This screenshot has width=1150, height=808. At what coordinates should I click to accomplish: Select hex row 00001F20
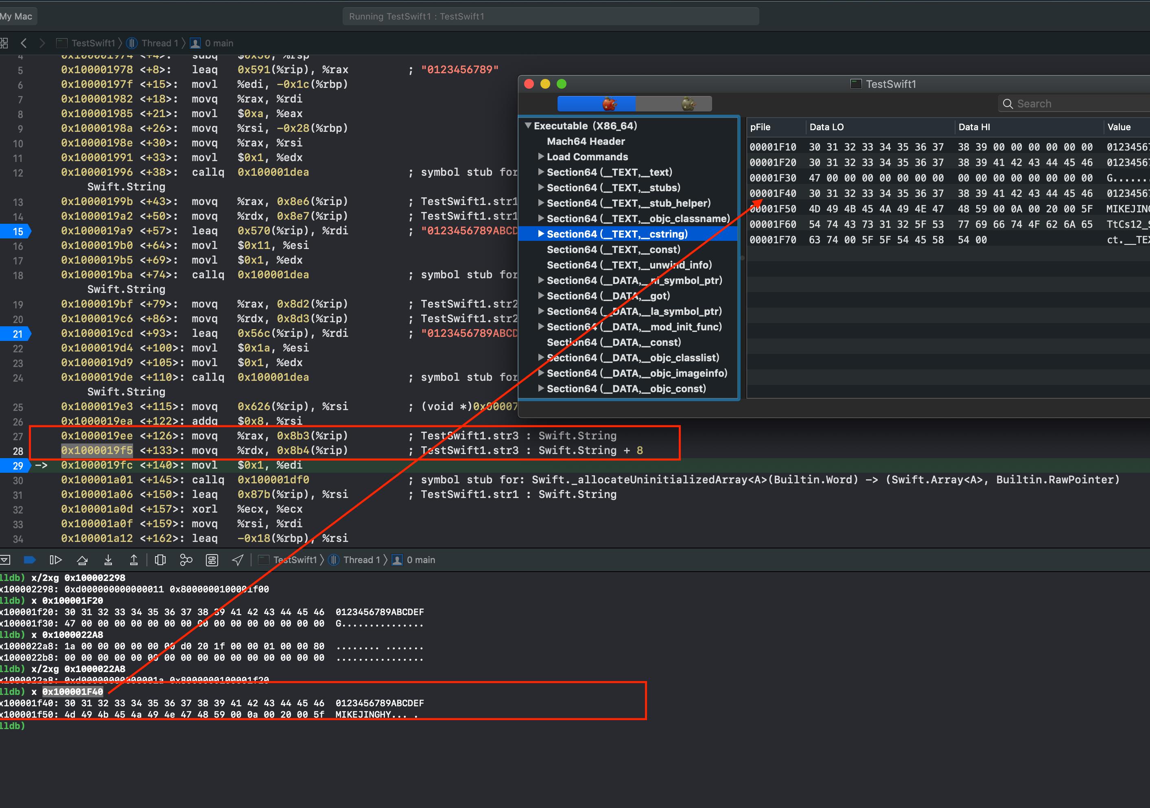click(948, 162)
